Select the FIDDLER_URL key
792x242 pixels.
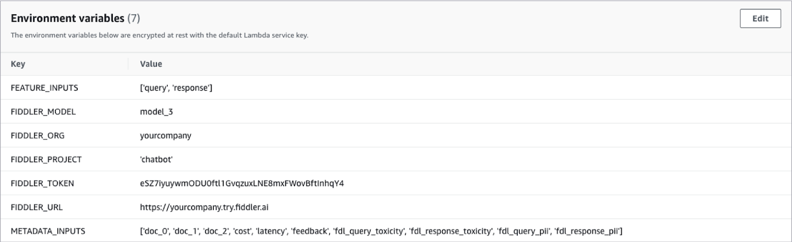pos(37,207)
